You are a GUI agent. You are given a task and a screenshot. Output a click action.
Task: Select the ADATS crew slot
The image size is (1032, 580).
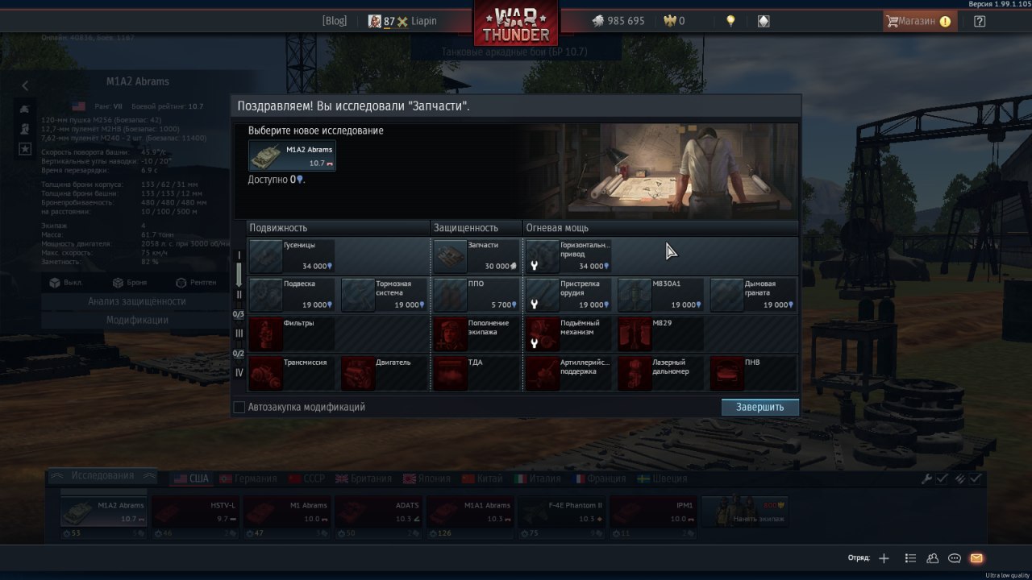click(x=378, y=513)
